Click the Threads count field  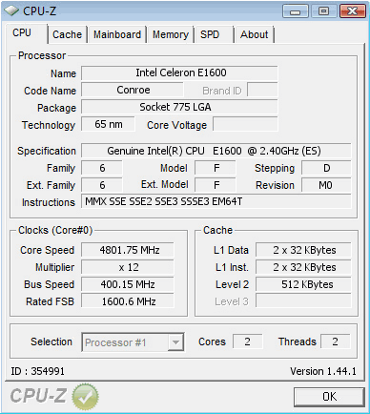(336, 342)
